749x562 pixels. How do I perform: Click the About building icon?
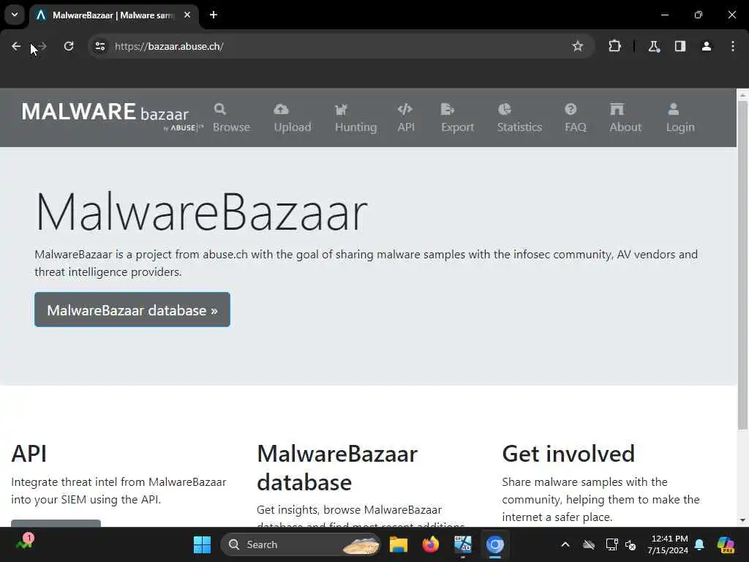(x=617, y=110)
